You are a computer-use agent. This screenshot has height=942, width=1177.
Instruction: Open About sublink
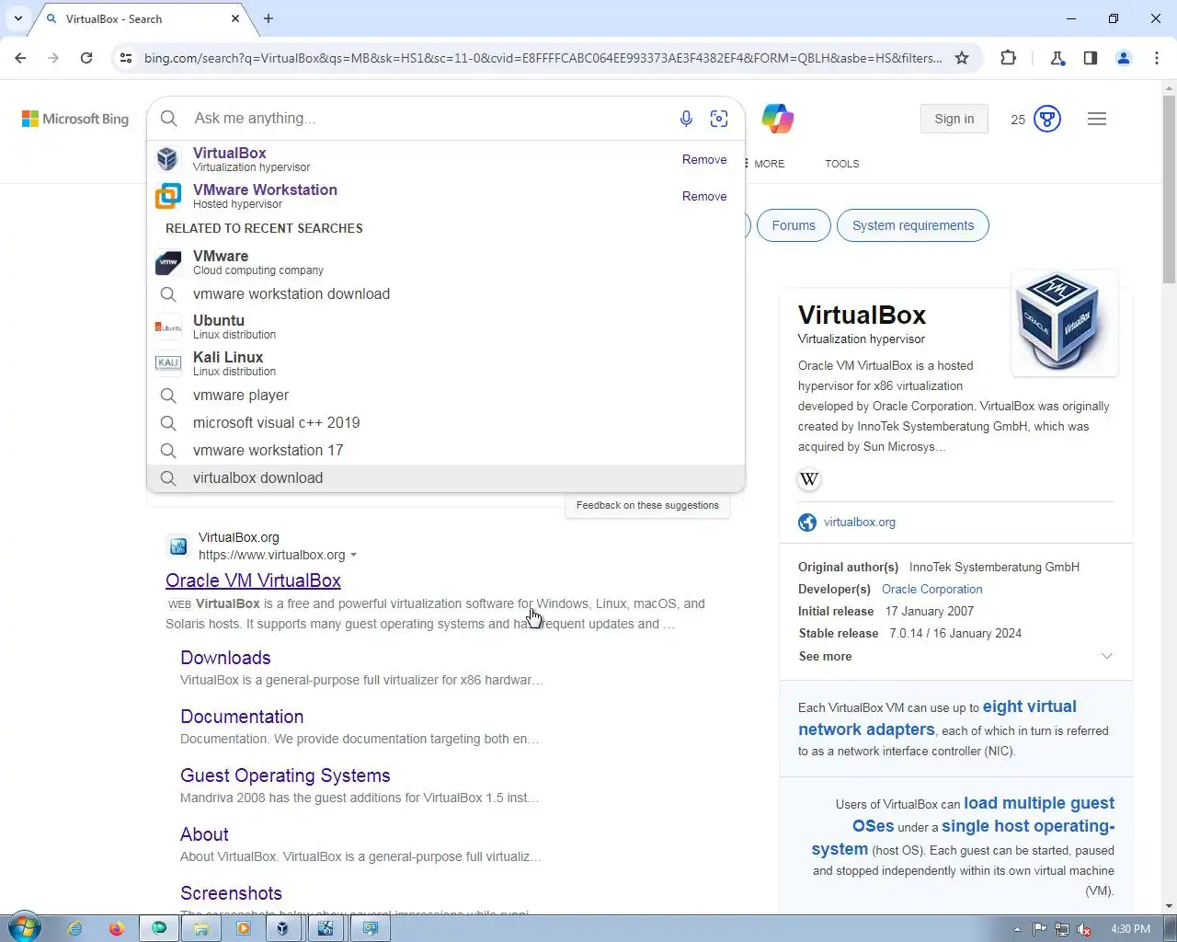pyautogui.click(x=204, y=834)
